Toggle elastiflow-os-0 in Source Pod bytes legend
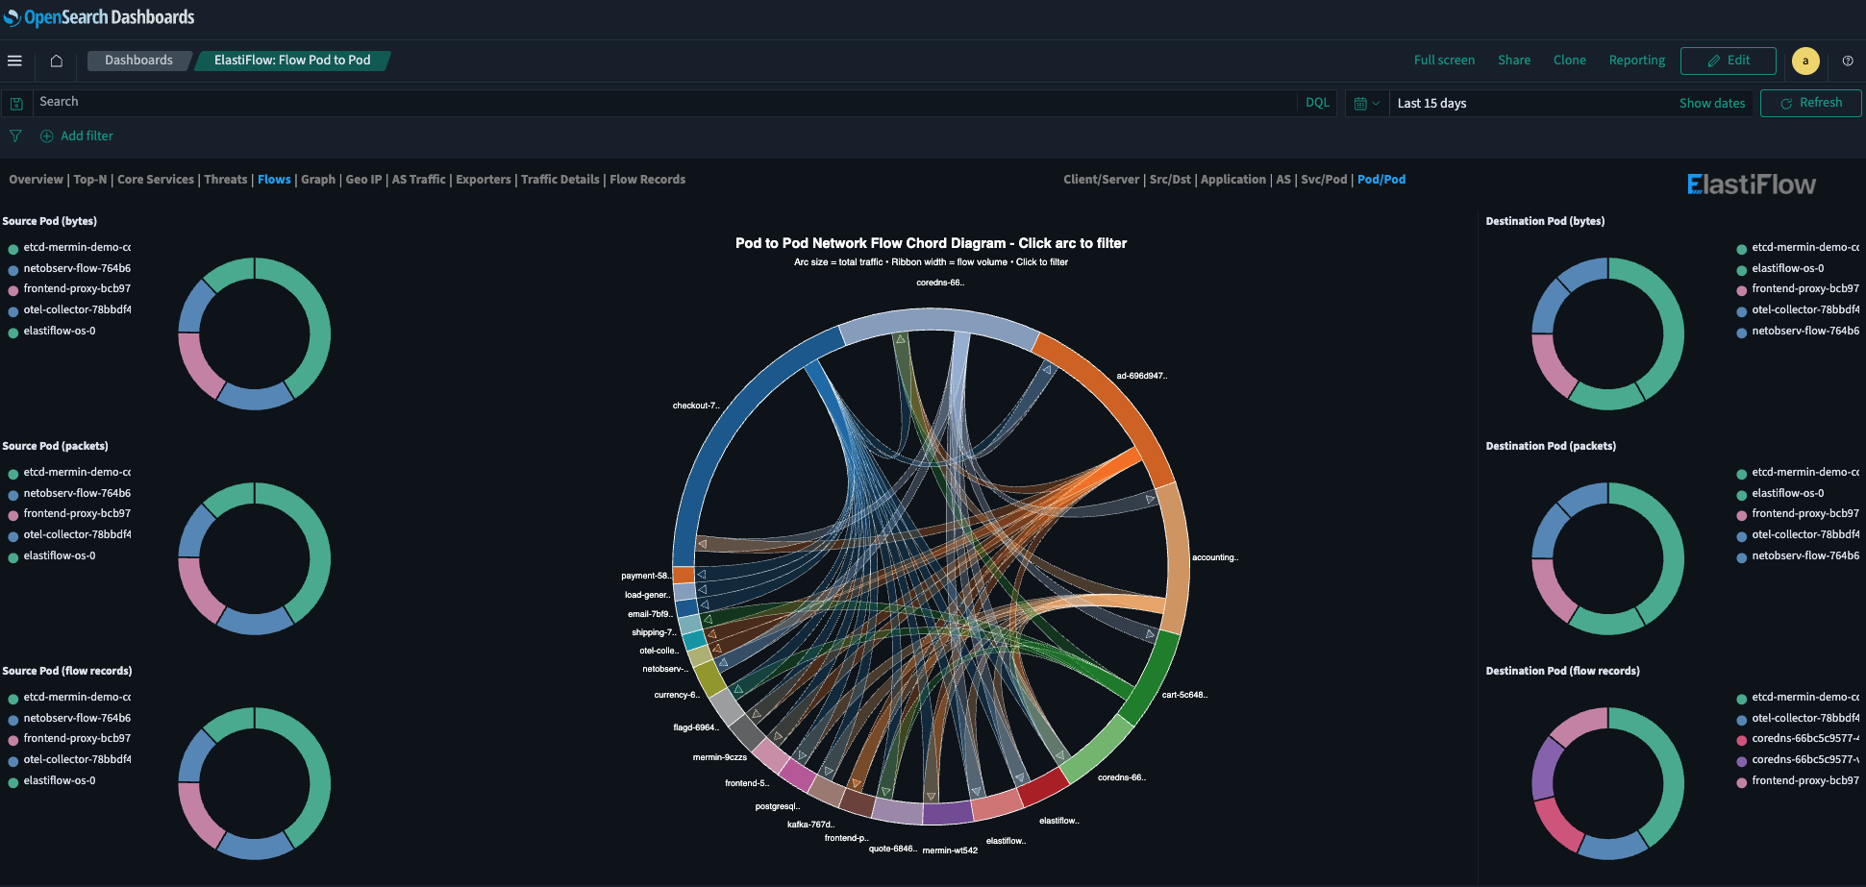 [x=59, y=331]
